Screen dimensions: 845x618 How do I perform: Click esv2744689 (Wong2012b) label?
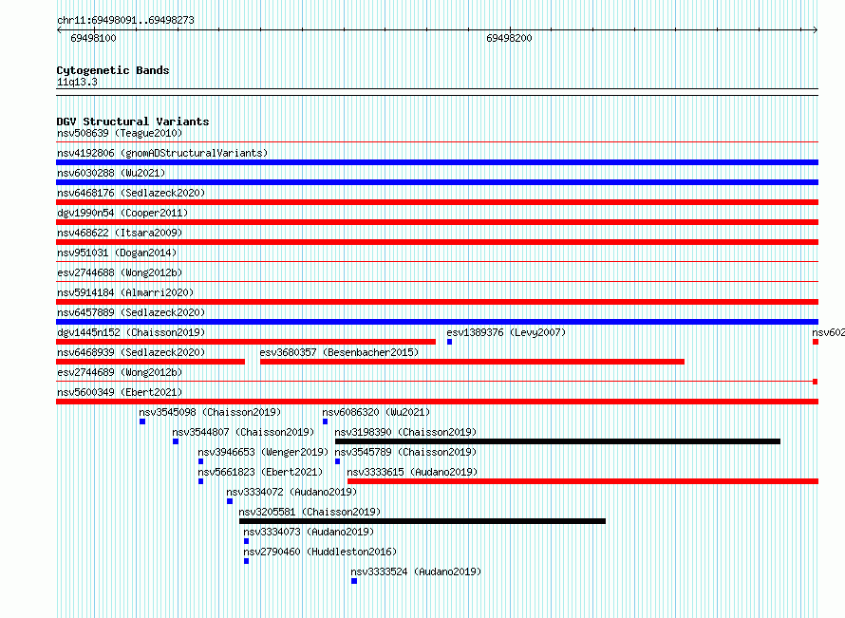(x=120, y=372)
